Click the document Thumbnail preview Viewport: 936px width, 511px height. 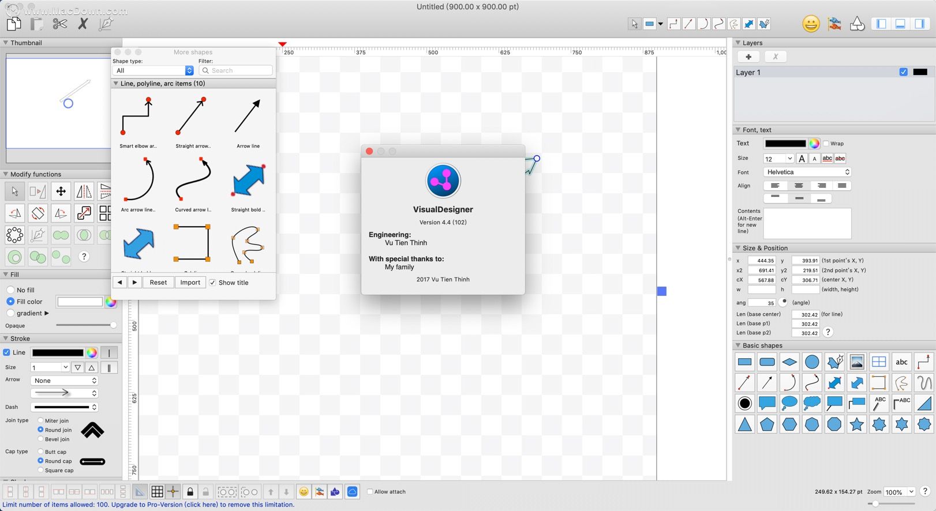58,102
